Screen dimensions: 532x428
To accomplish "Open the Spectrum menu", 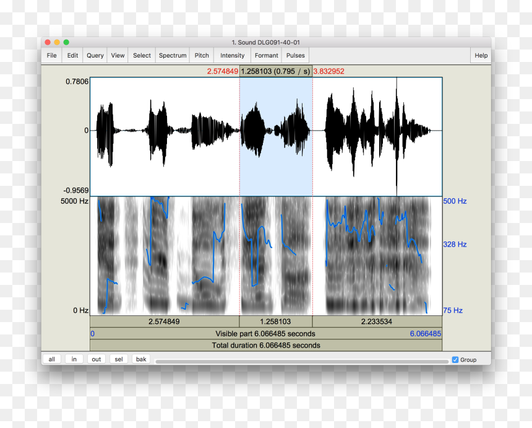I will tap(173, 55).
